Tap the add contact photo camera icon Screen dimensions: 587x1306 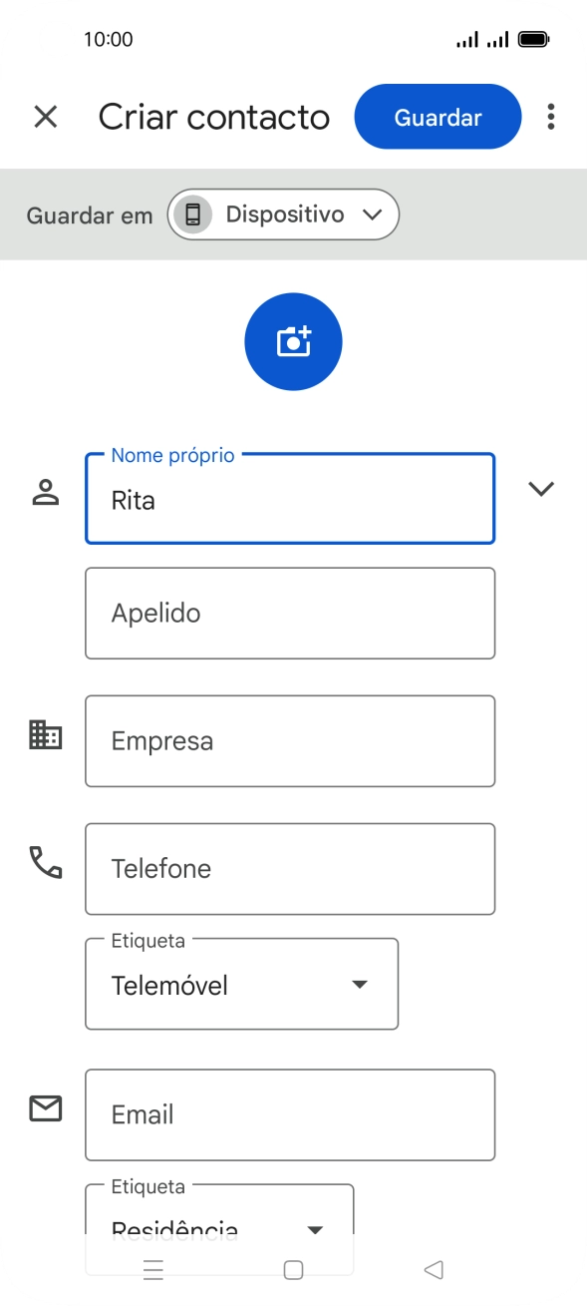pos(293,340)
